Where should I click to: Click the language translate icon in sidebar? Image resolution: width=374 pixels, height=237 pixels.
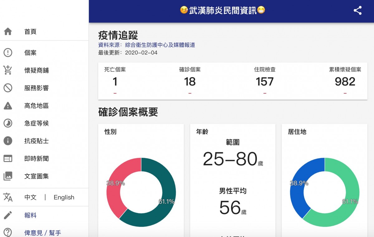click(7, 197)
